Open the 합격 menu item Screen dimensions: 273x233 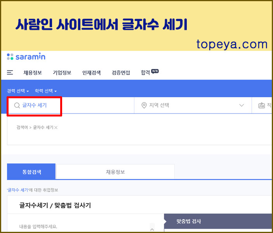[x=150, y=72]
